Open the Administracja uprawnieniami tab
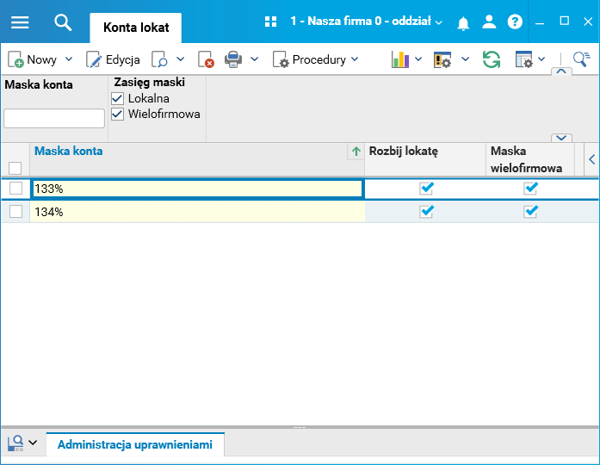 pos(135,444)
